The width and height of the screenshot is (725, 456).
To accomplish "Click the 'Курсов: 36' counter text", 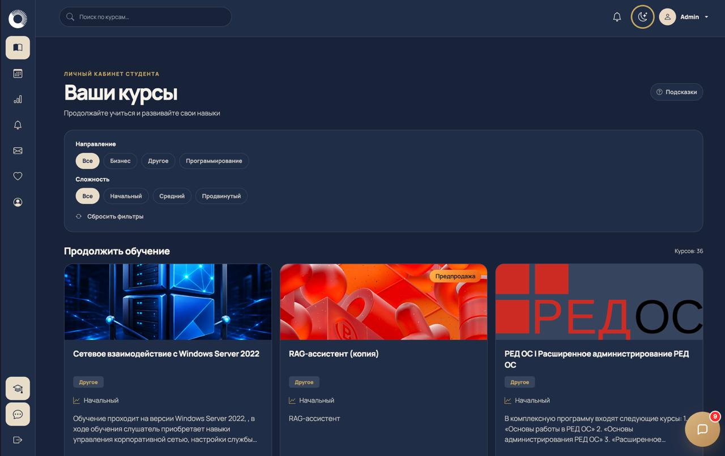I will (689, 251).
